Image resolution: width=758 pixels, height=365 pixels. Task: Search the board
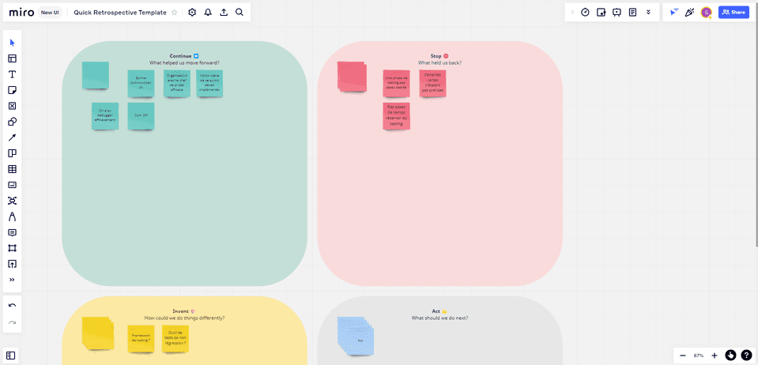[x=239, y=13]
